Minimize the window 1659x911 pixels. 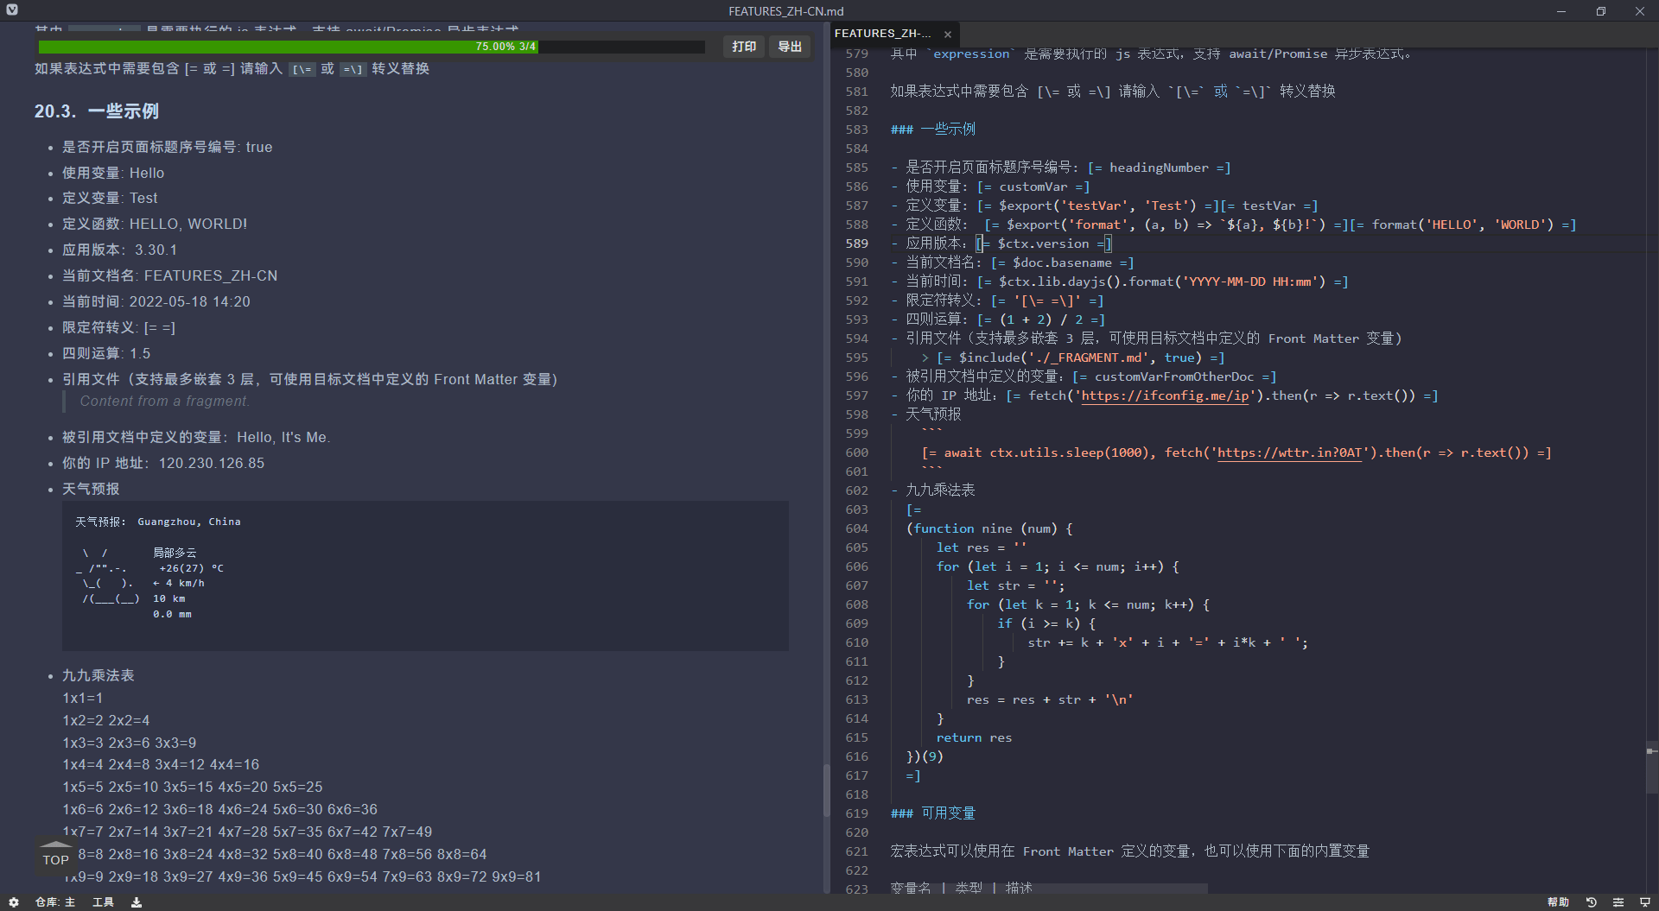(1561, 11)
